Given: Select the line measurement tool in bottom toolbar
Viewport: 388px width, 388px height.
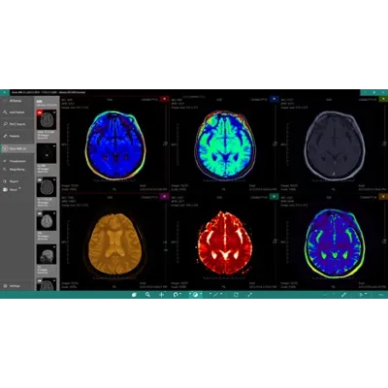Looking at the screenshot, I should click(x=216, y=295).
